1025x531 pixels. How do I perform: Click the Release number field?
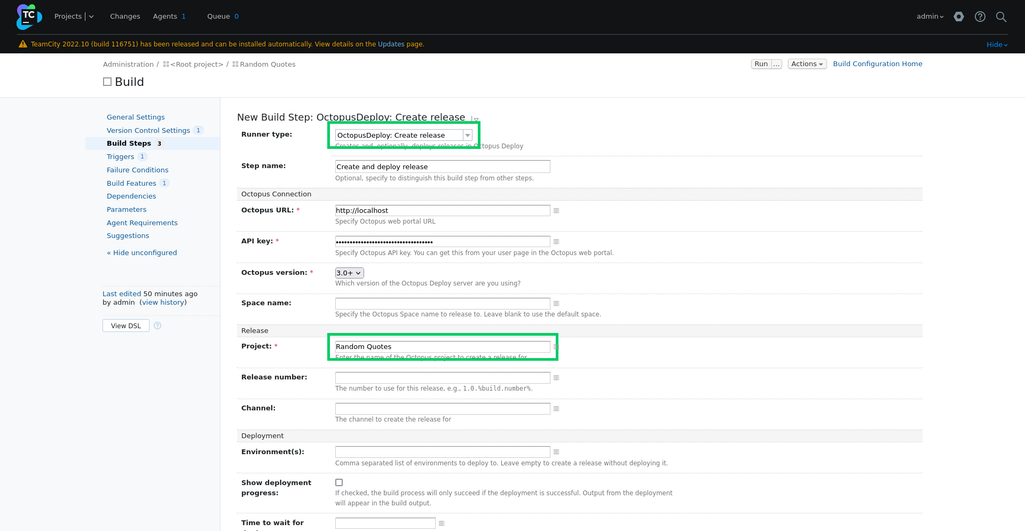(x=443, y=378)
